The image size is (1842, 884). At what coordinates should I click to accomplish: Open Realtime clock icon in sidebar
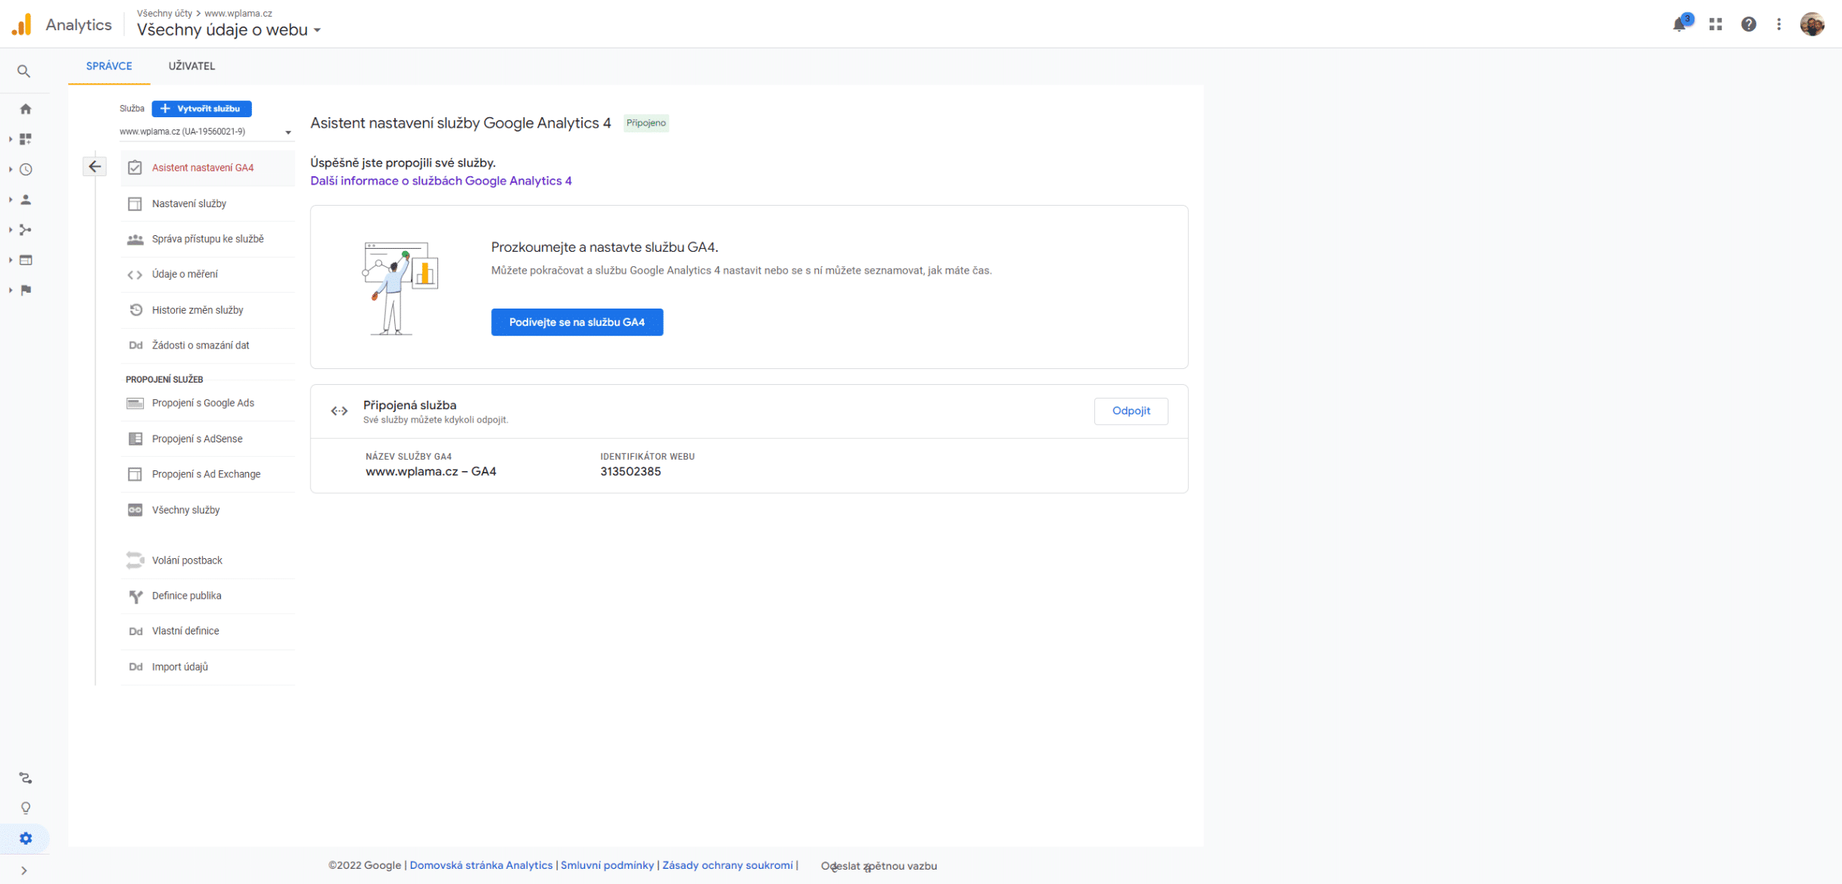click(26, 169)
